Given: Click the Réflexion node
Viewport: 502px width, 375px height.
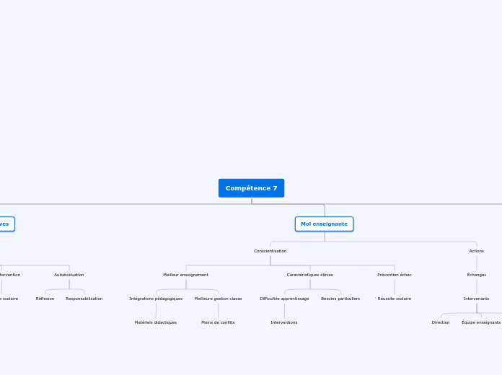Looking at the screenshot, I should coord(45,299).
